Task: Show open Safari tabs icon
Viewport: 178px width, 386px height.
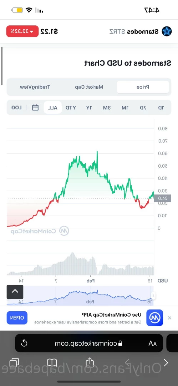Action: click(x=14, y=363)
